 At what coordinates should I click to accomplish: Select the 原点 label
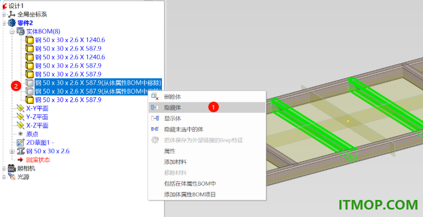tap(32, 134)
